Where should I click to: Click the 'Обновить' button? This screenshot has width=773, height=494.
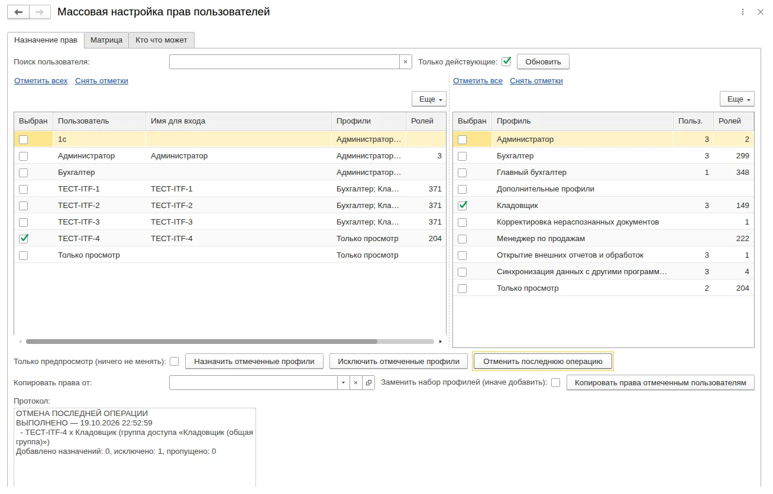coord(543,61)
